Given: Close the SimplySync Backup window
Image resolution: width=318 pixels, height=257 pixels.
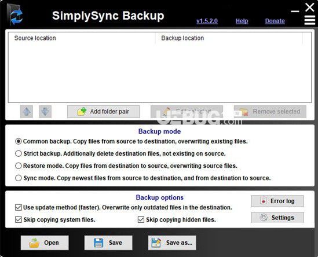Looking at the screenshot, I should click(x=310, y=8).
